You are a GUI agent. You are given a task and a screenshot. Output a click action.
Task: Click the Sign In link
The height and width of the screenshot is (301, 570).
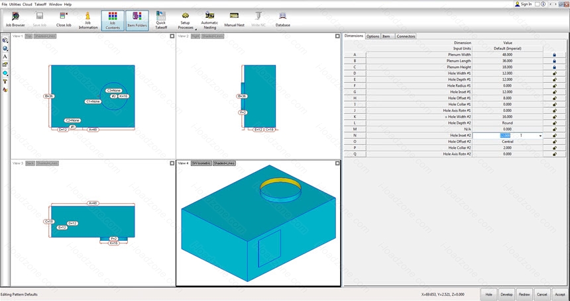pos(526,5)
